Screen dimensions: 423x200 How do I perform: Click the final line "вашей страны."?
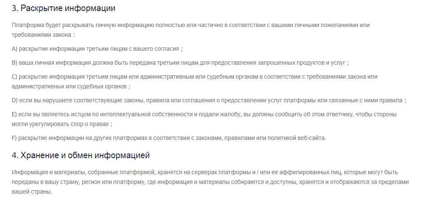[32, 191]
